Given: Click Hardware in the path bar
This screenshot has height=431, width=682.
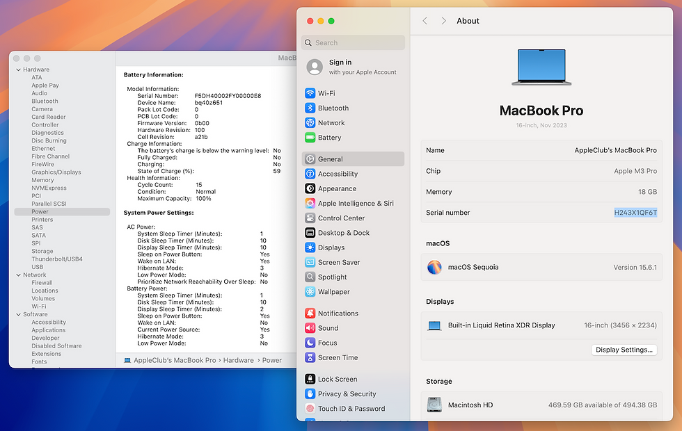Looking at the screenshot, I should pyautogui.click(x=238, y=360).
